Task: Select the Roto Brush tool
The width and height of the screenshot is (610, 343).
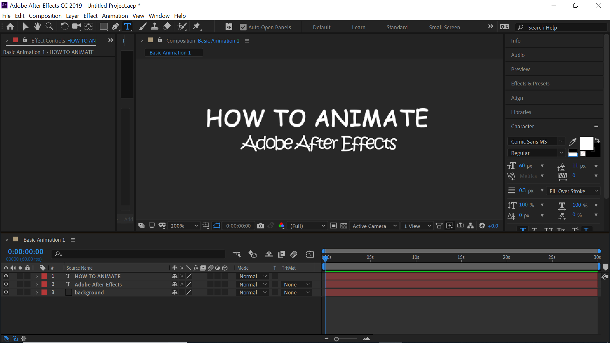Action: pyautogui.click(x=182, y=27)
